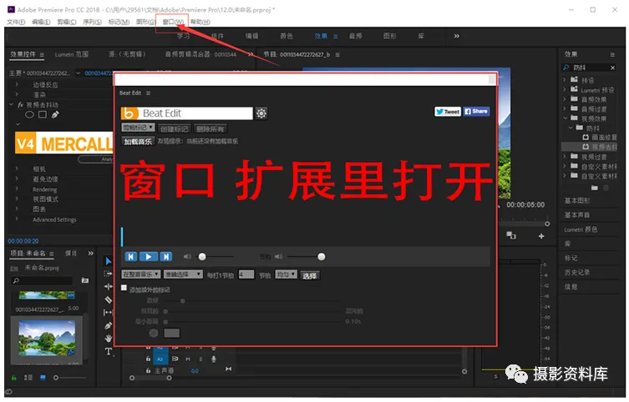
Task: Expand the Lumetri 预设 folder
Action: [x=565, y=90]
